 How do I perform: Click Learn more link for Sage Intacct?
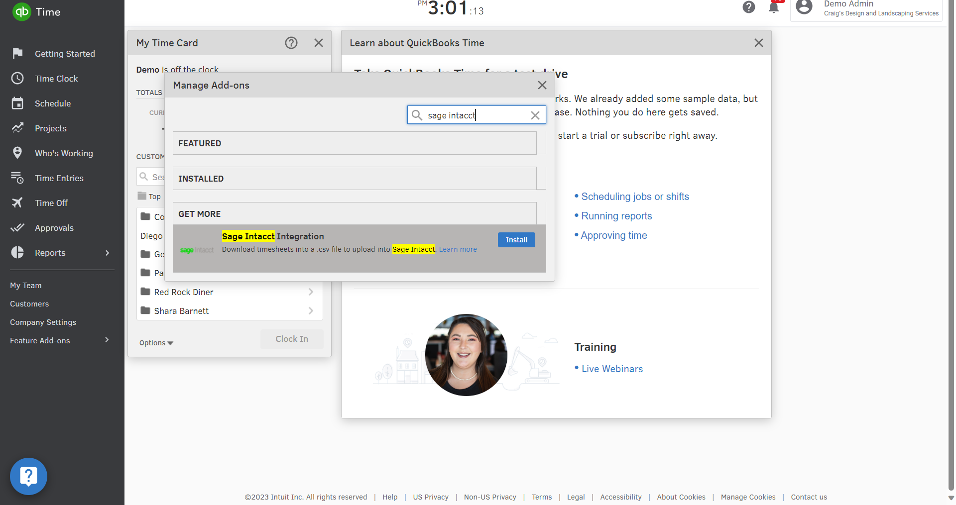[x=458, y=249]
